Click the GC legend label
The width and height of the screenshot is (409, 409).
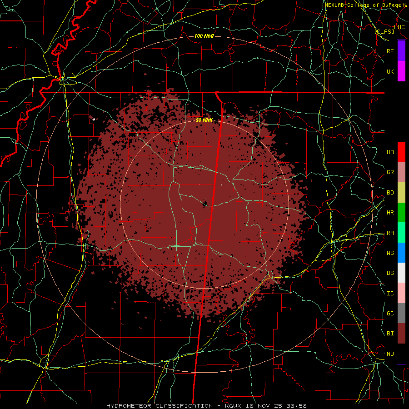click(390, 314)
